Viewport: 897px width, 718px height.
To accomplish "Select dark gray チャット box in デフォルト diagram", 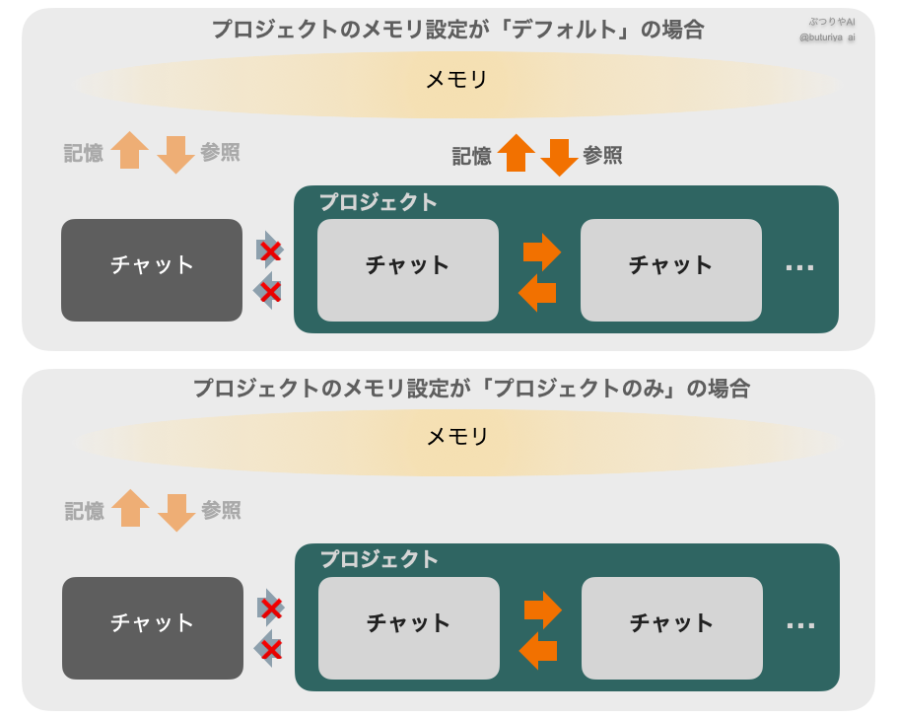I will click(x=152, y=270).
